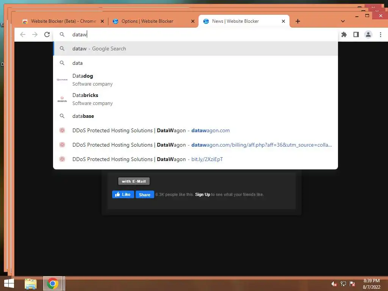Open the datawagon.com suggestion
Image resolution: width=388 pixels, height=291 pixels.
196,130
